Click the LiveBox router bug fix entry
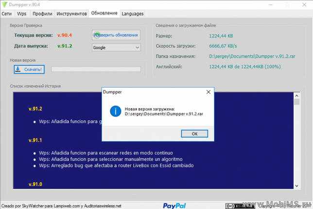The width and height of the screenshot is (313, 209). pos(116,165)
